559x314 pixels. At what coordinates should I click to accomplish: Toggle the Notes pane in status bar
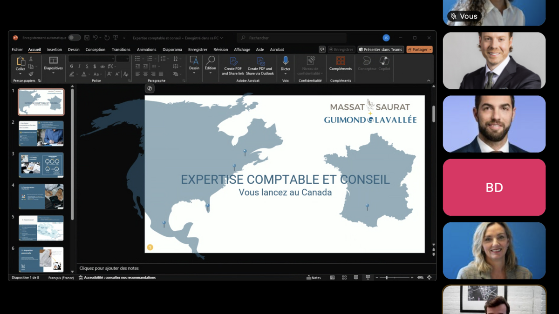pyautogui.click(x=314, y=278)
